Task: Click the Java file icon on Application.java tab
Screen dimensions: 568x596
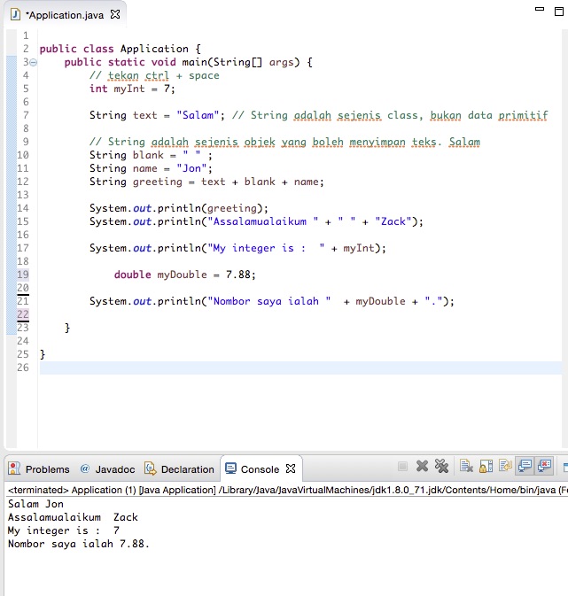Action: [14, 14]
